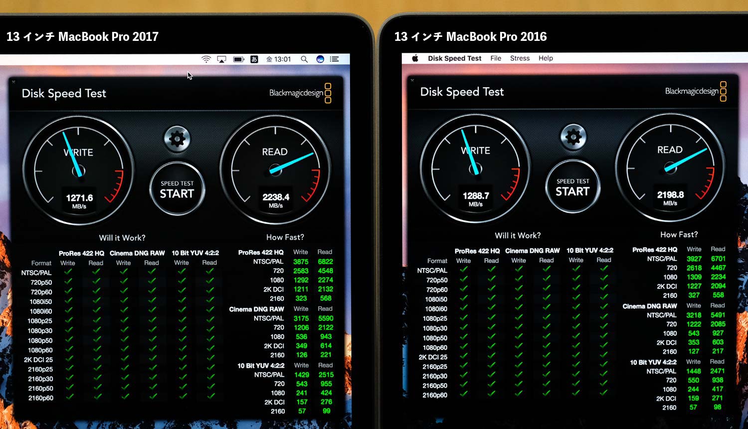Select the 2471 YUV read value

point(717,371)
